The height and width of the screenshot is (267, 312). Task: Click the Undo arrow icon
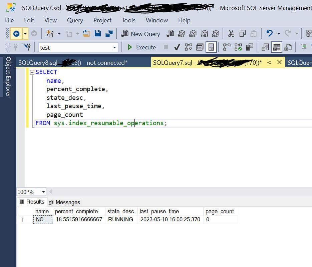(x=269, y=33)
